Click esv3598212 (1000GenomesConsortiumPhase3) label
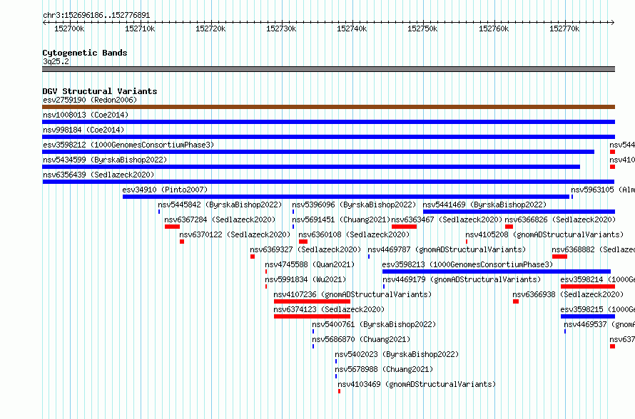Viewport: 635px width, 419px height. 128,145
